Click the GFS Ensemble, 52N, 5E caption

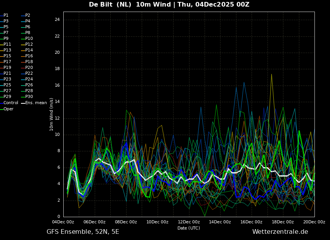(83, 232)
